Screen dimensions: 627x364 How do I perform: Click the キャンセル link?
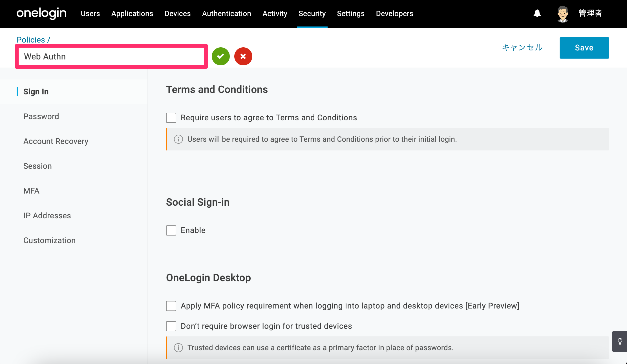coord(522,47)
